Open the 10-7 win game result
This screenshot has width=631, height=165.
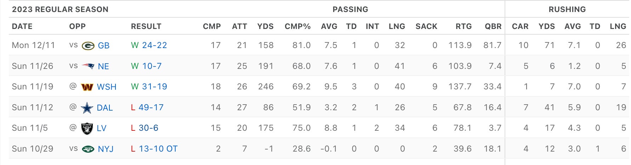coord(152,66)
